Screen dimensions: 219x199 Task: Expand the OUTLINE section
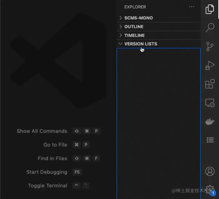pyautogui.click(x=159, y=26)
